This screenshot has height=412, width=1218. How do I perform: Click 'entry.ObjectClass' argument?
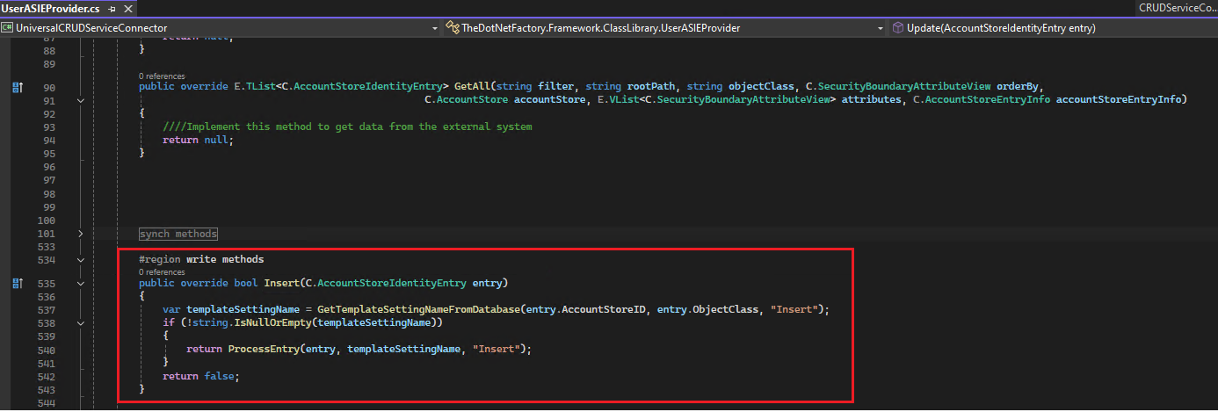(709, 310)
